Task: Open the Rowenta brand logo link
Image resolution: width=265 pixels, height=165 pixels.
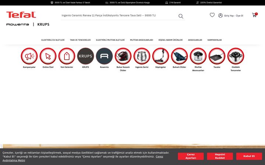Action: coord(18,25)
